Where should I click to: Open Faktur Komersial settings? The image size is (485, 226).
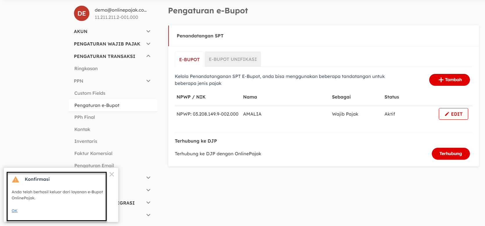(93, 153)
